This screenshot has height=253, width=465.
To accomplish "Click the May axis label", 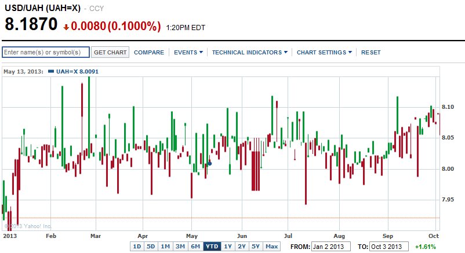I will (192, 236).
